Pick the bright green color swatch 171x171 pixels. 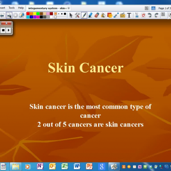38,14
